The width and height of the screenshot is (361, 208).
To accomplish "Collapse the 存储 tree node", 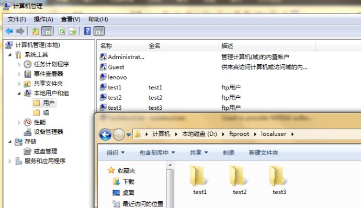I will pos(9,142).
